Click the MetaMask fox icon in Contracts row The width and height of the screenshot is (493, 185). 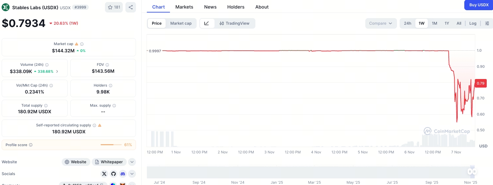click(x=122, y=184)
